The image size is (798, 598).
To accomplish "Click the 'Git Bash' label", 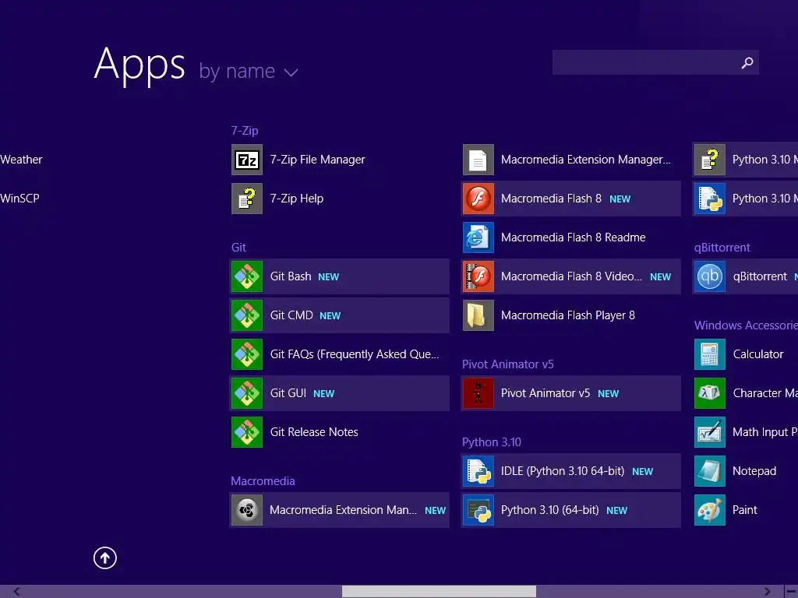I will pyautogui.click(x=291, y=276).
